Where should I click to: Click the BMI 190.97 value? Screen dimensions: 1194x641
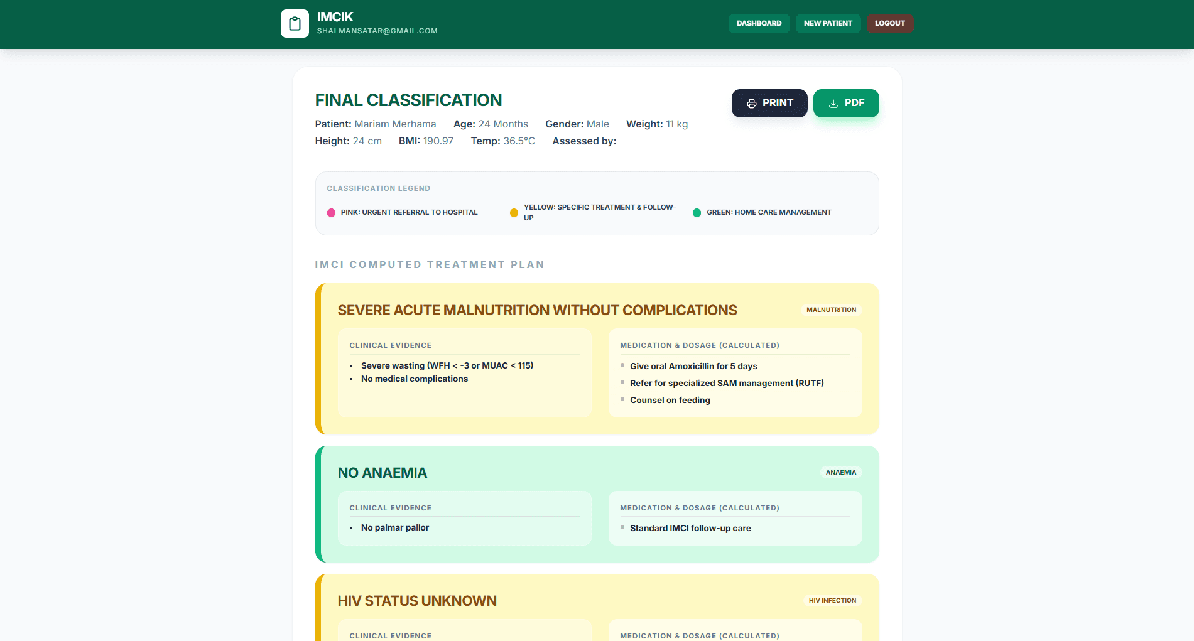pyautogui.click(x=438, y=141)
